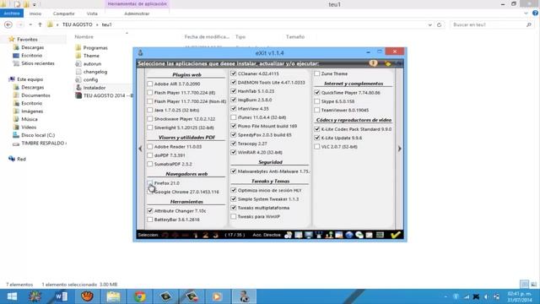
Task: Open Administrar ribbon tab
Action: coord(137,14)
